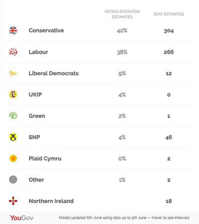The image size is (199, 224).
Task: Click the Conservative party name
Action: 46,30
